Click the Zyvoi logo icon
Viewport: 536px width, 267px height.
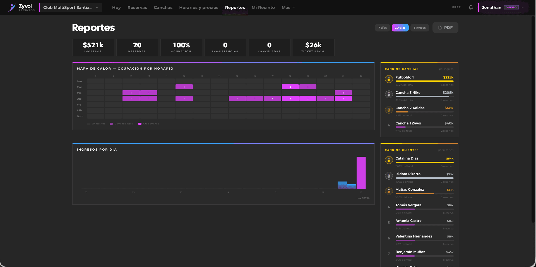point(12,8)
